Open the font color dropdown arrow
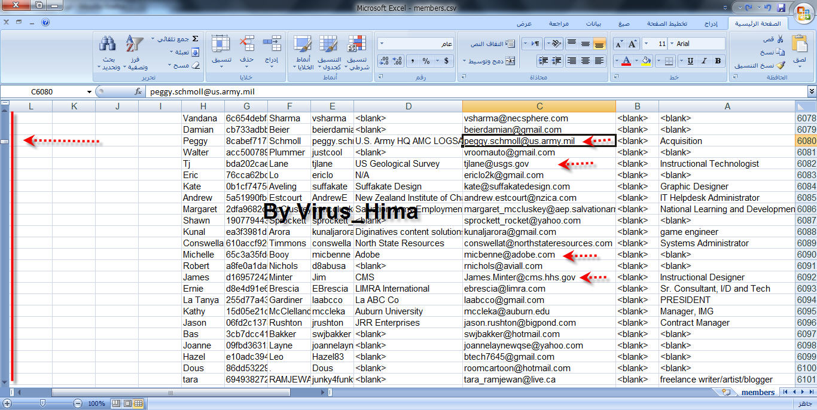 pos(617,61)
